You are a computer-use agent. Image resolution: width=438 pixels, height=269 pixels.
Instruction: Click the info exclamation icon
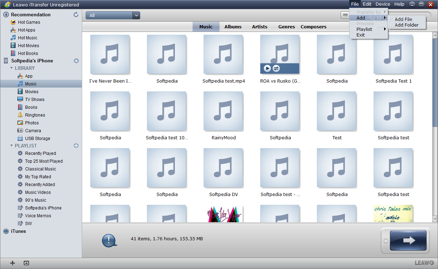click(x=110, y=240)
